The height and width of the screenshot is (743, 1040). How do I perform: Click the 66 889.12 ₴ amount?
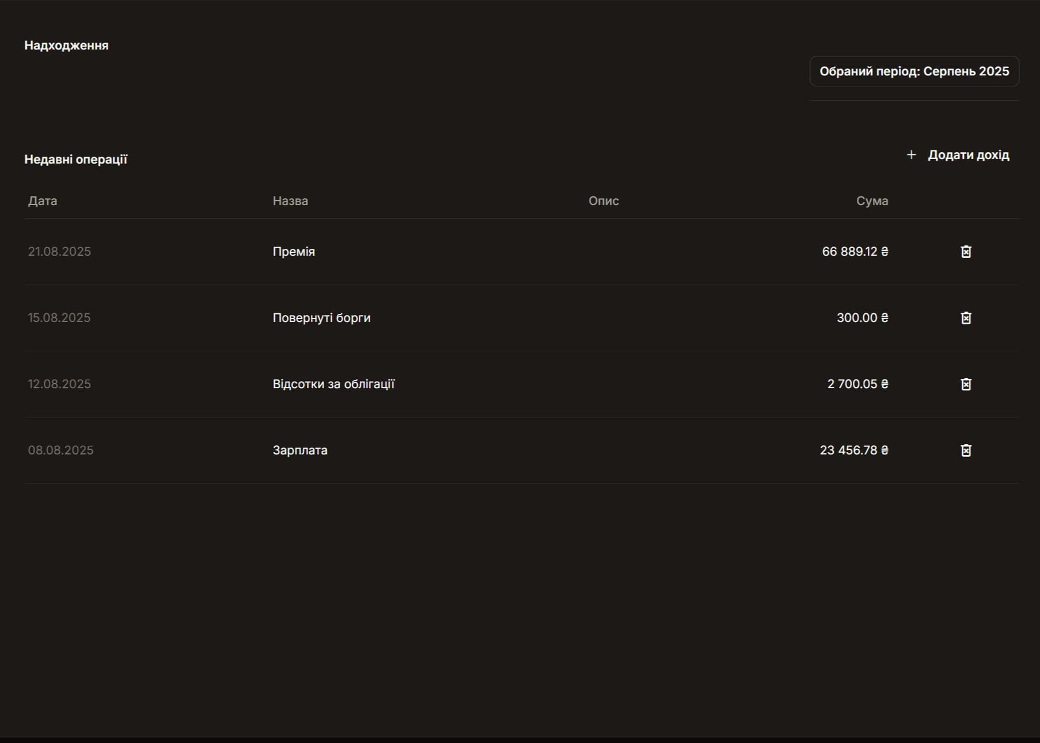coord(855,252)
